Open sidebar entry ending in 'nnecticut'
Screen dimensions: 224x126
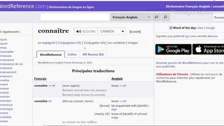(x=6, y=105)
